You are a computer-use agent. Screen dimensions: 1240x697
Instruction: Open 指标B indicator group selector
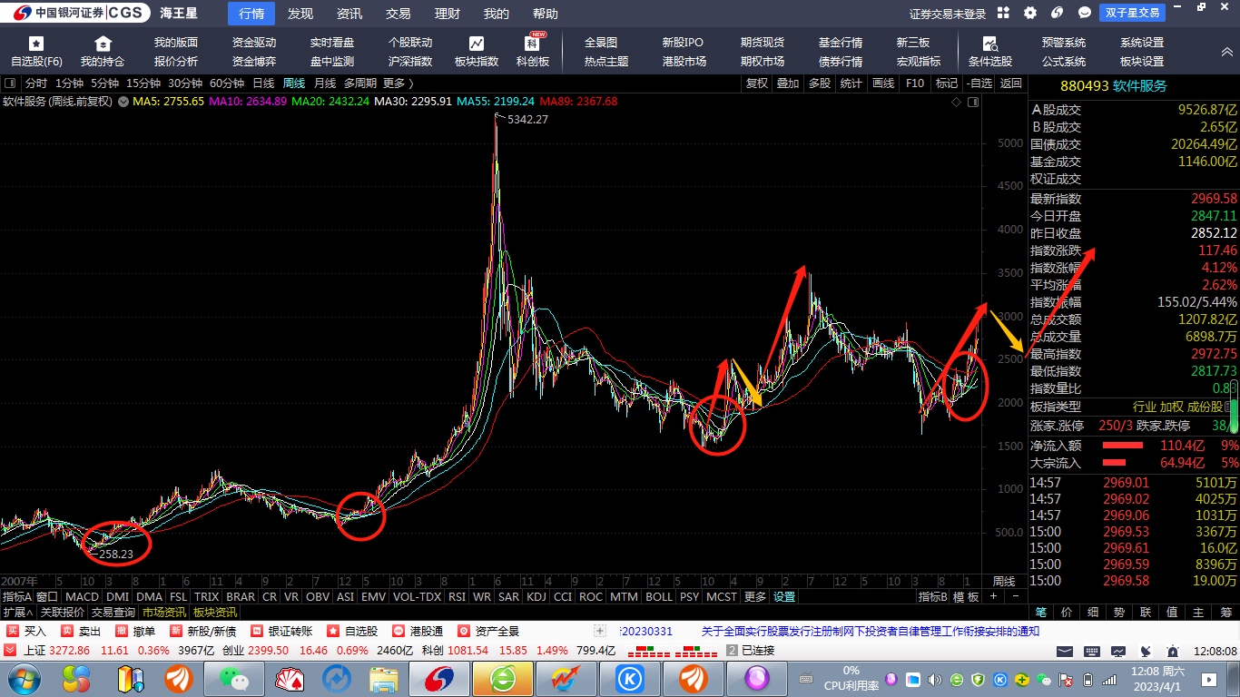tap(933, 596)
